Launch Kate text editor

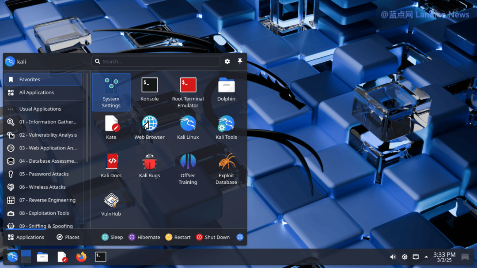point(111,127)
